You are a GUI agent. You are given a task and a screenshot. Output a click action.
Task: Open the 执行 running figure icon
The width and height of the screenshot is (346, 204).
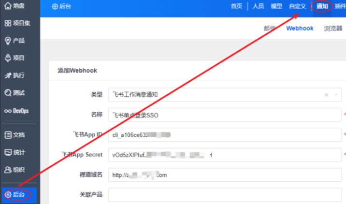pyautogui.click(x=8, y=75)
